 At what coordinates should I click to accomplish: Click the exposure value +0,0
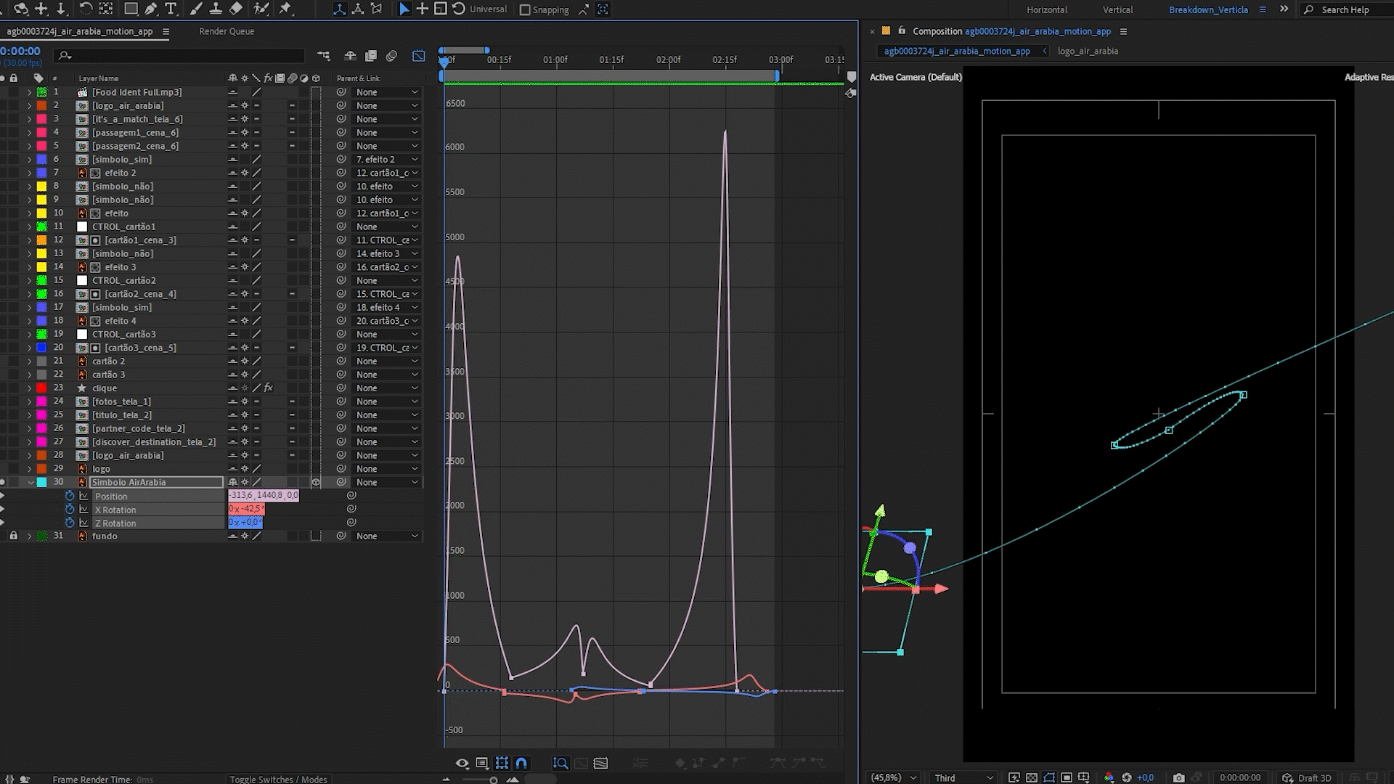coord(1145,777)
